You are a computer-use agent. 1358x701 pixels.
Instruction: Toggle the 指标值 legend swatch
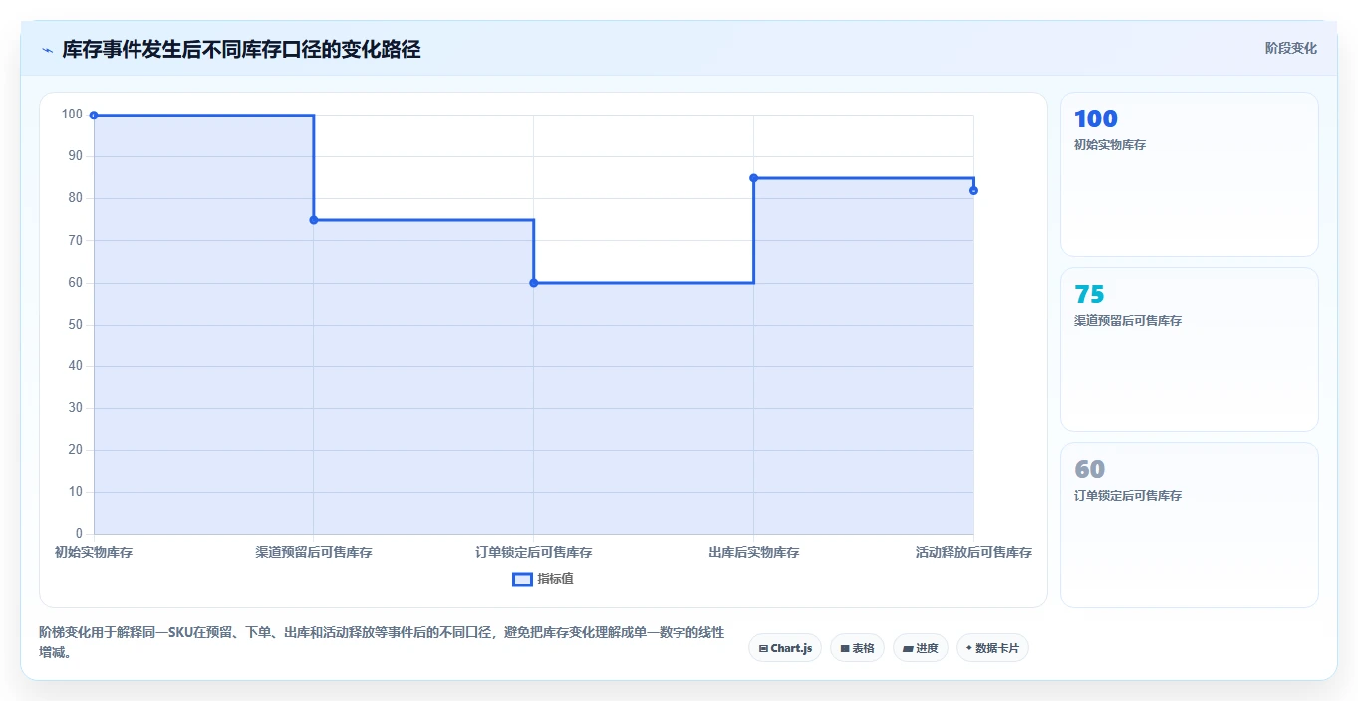point(522,580)
